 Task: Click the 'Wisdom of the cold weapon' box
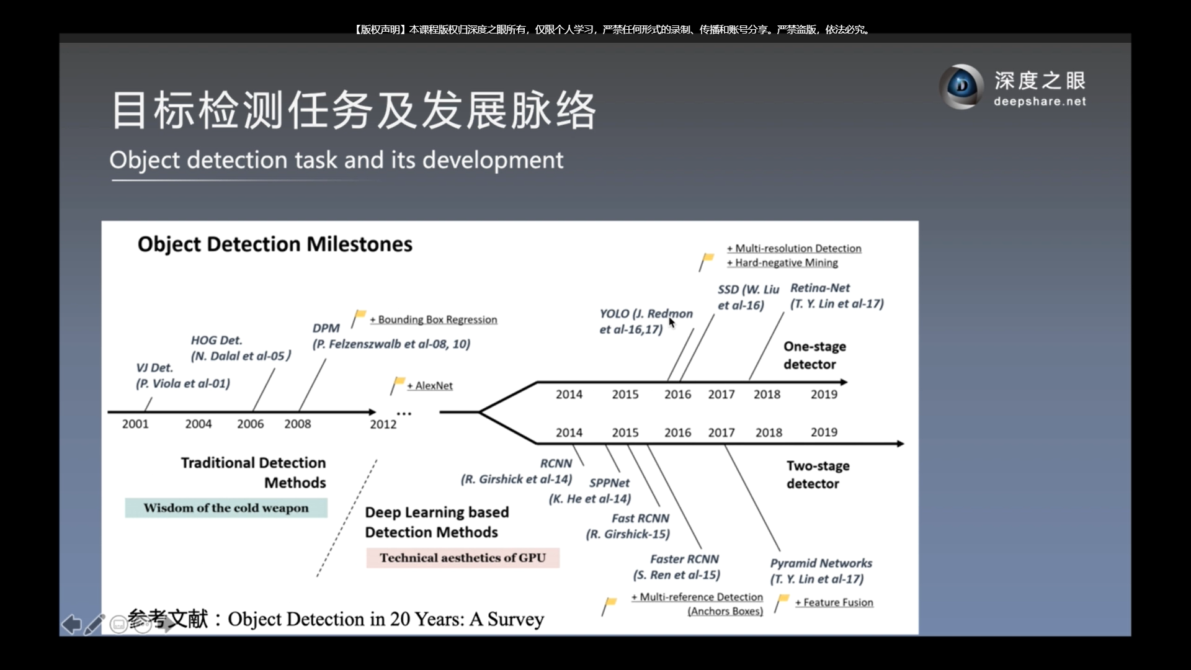(226, 507)
